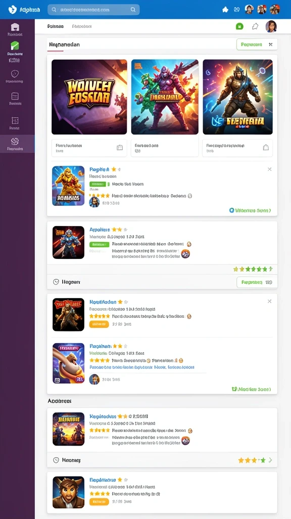This screenshot has width=291, height=519.
Task: Dismiss the first game list card with its X
Action: tap(270, 169)
